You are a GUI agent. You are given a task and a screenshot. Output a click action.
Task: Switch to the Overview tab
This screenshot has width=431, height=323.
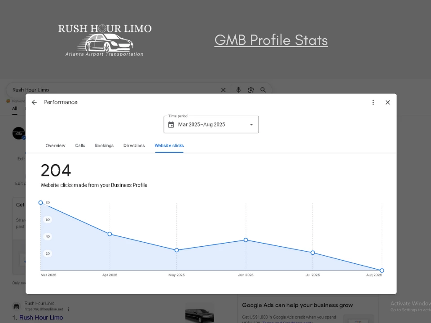click(x=56, y=145)
